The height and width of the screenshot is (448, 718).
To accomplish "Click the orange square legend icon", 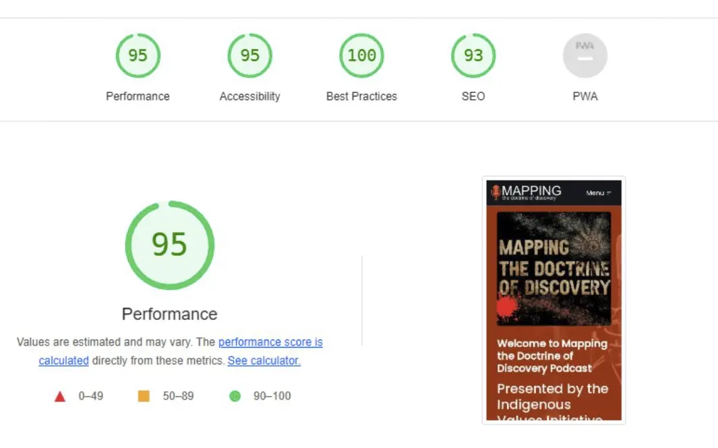I will (x=144, y=396).
